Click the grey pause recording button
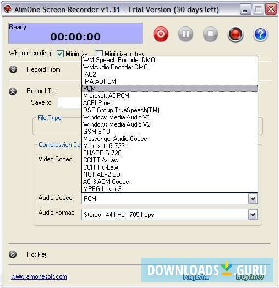 coord(185,34)
